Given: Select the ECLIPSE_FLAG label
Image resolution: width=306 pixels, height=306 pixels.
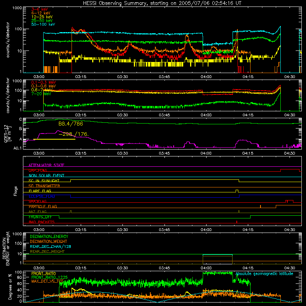Looking at the screenshot, I should tap(42, 196).
